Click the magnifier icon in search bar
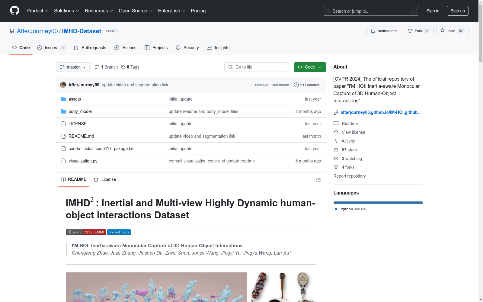This screenshot has width=483, height=302. point(328,11)
